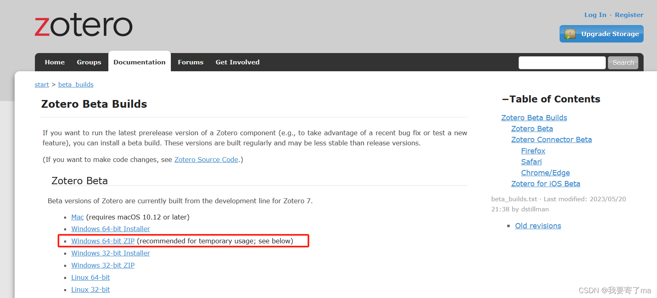Viewport: 657px width, 298px height.
Task: Click the storage box icon on Upgrade Storage
Action: coord(570,34)
